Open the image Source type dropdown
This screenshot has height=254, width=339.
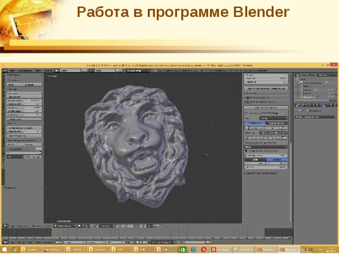coord(274,133)
